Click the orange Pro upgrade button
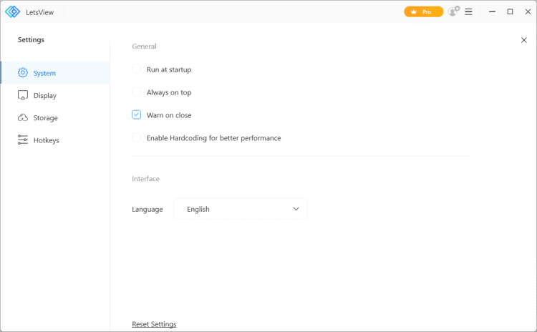The image size is (537, 332). (423, 11)
